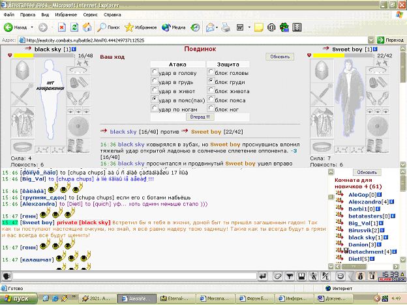This screenshot has height=305, width=407.
Task: Click Sweet boy boots slot
Action: [378, 146]
